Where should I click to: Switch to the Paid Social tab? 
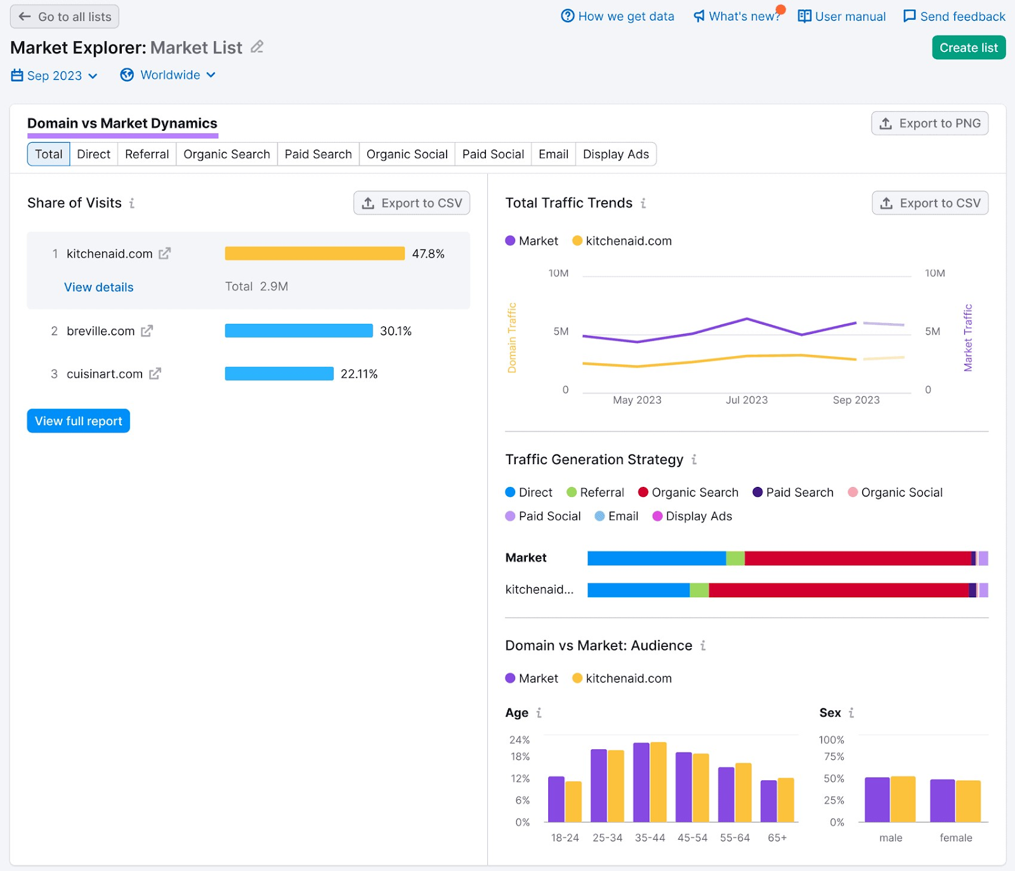pos(494,154)
